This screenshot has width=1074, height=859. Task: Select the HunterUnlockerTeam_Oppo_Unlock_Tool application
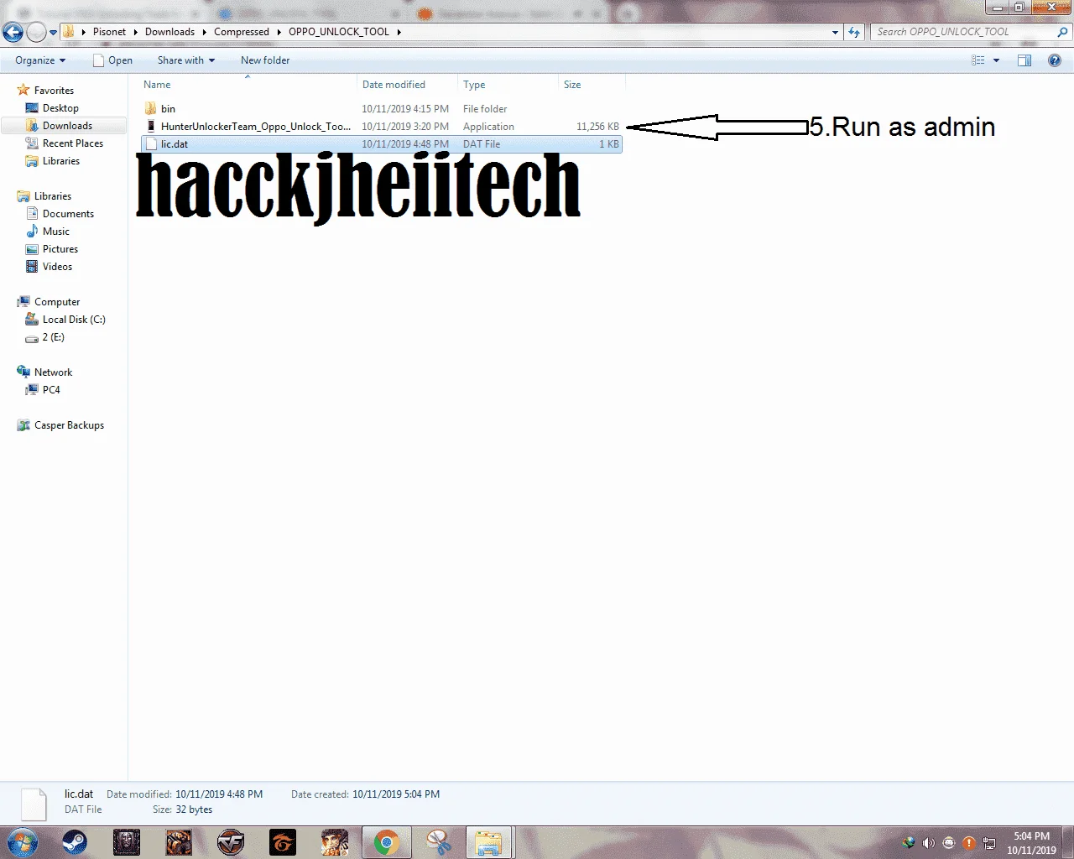tap(382, 127)
